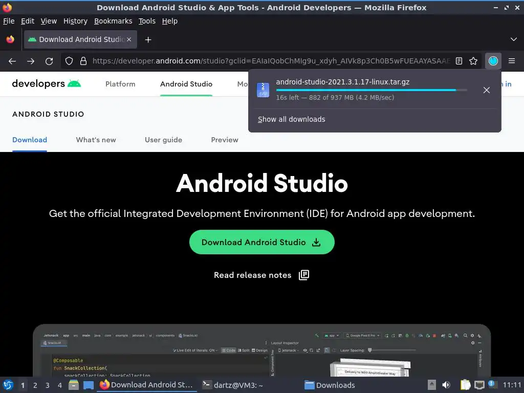This screenshot has width=524, height=393.
Task: Open a new tab
Action: [x=148, y=40]
